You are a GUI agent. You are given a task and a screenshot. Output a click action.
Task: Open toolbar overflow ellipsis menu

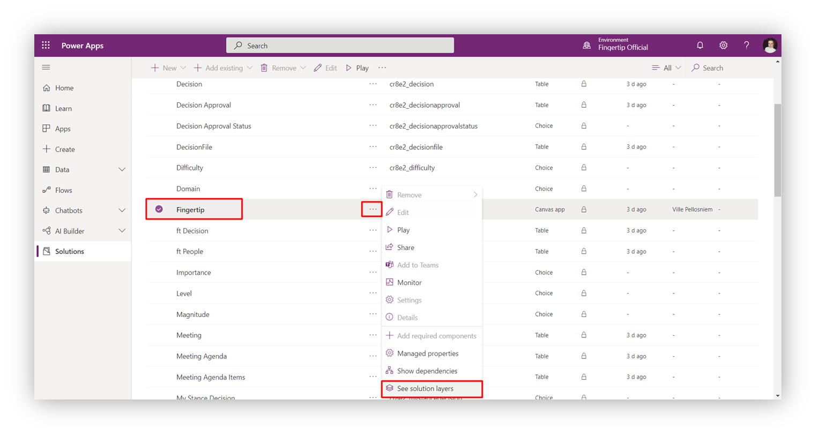tap(382, 68)
